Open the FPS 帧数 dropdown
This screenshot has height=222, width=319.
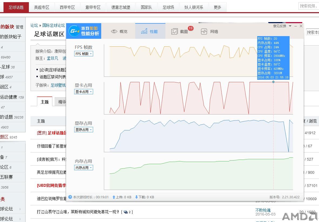(x=84, y=54)
